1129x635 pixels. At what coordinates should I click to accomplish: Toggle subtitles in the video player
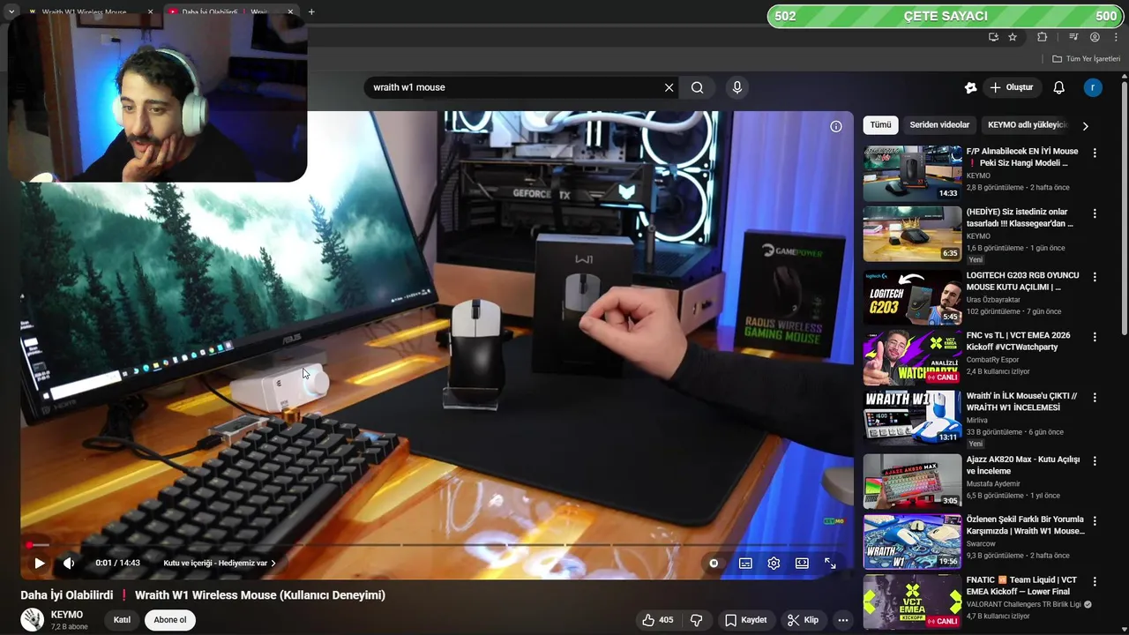[745, 563]
